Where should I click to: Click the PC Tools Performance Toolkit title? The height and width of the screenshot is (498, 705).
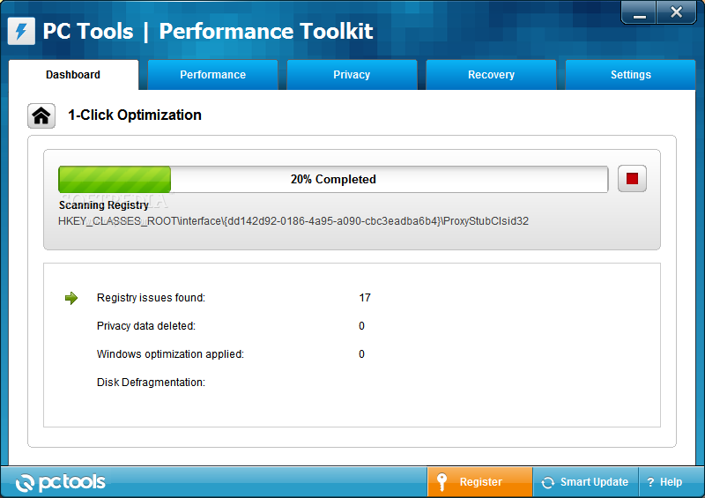tap(208, 32)
